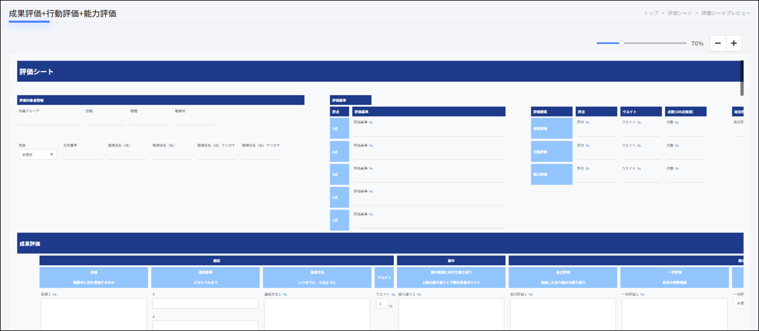Adjust the zoom level slider handle
The image size is (759, 331).
622,43
